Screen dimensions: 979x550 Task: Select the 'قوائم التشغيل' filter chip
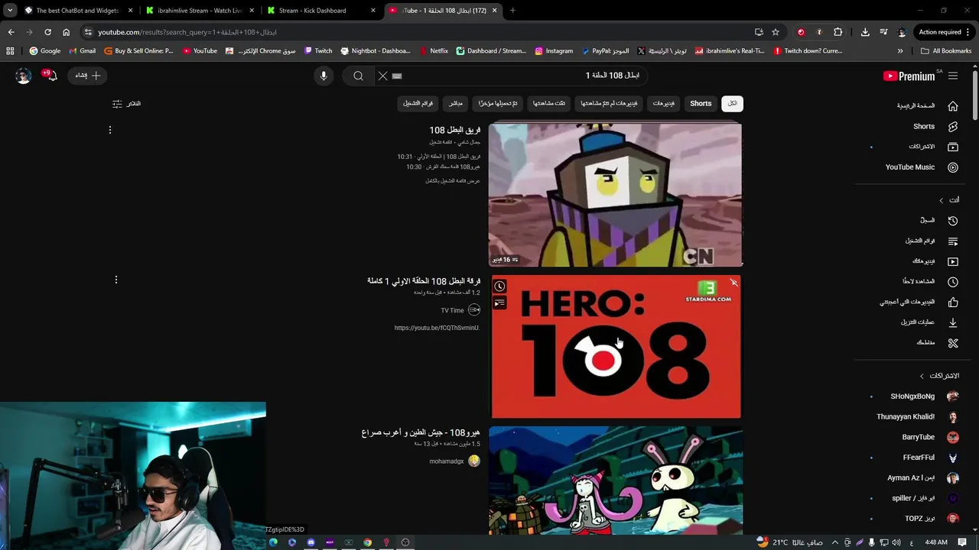(418, 103)
